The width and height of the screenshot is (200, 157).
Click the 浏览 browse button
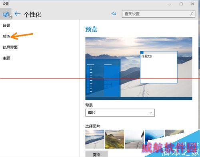click(96, 154)
